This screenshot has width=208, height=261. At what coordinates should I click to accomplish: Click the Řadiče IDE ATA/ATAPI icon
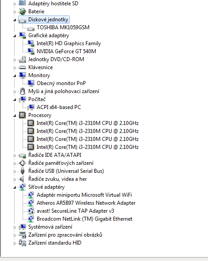pyautogui.click(x=23, y=156)
